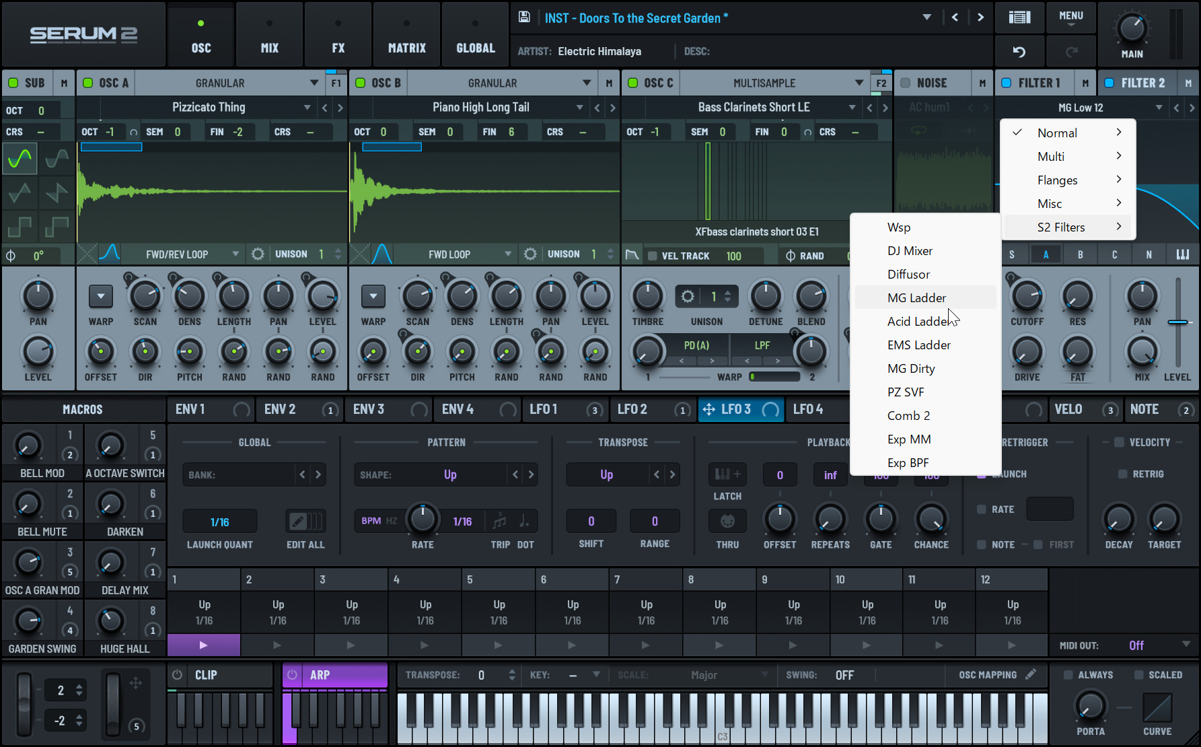Screen dimensions: 1201x747
Task: Click the triplet note icon for rate
Action: tap(499, 521)
